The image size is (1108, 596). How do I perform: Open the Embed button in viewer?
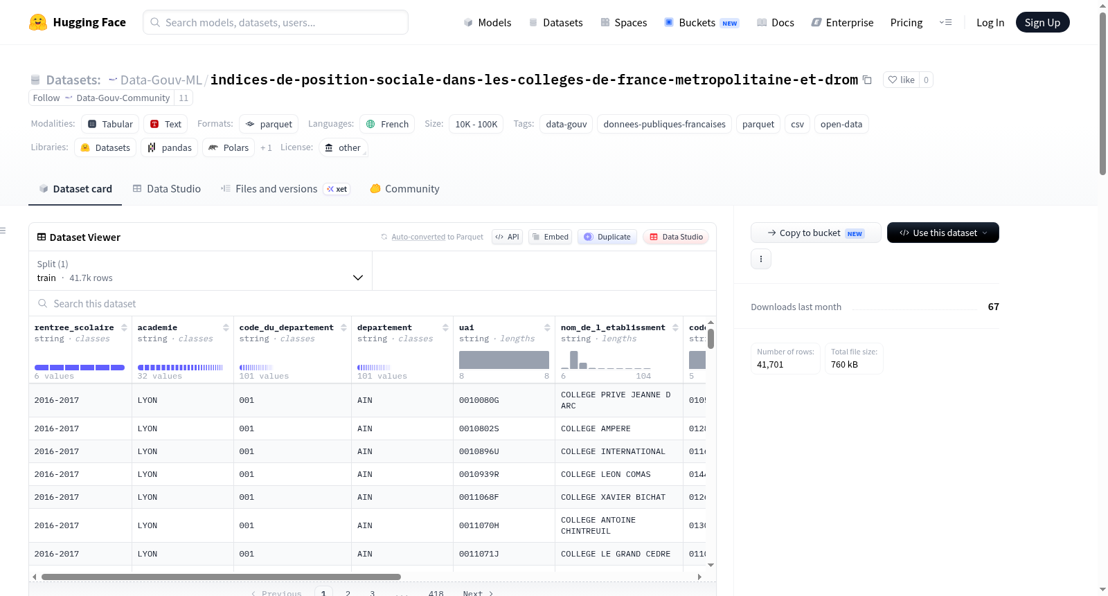point(551,237)
